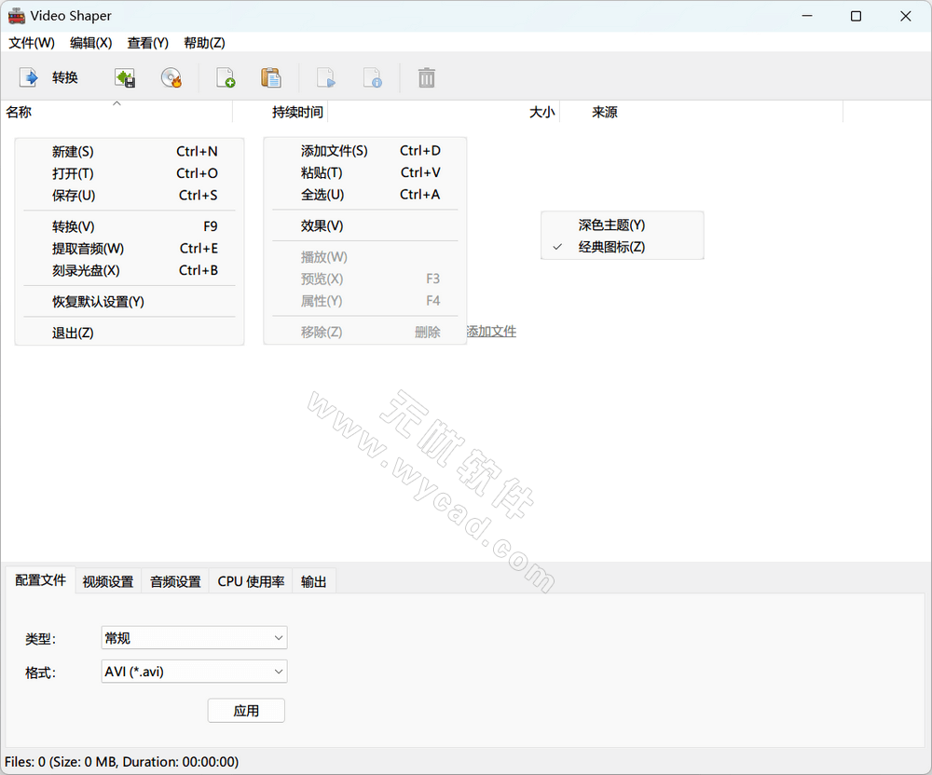Click the burn disc toolbar icon
The width and height of the screenshot is (932, 775).
171,78
